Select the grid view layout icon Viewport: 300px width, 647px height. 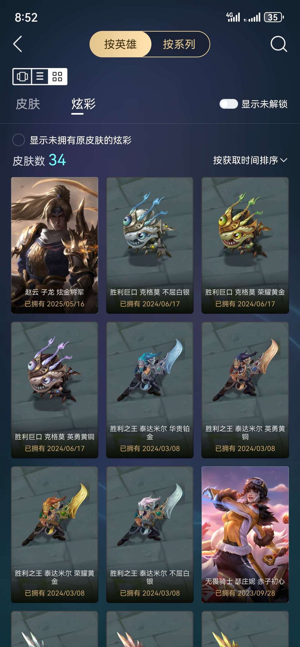coord(57,76)
